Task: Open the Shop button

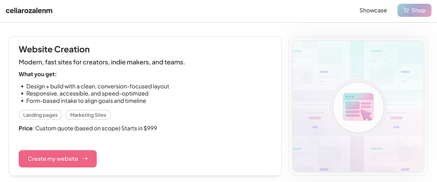Action: click(x=414, y=10)
